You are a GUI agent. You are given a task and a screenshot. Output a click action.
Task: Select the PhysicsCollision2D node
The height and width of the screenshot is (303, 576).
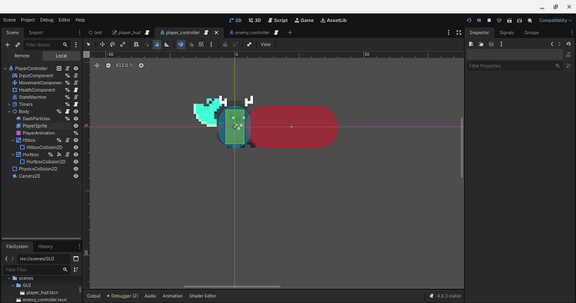[38, 169]
